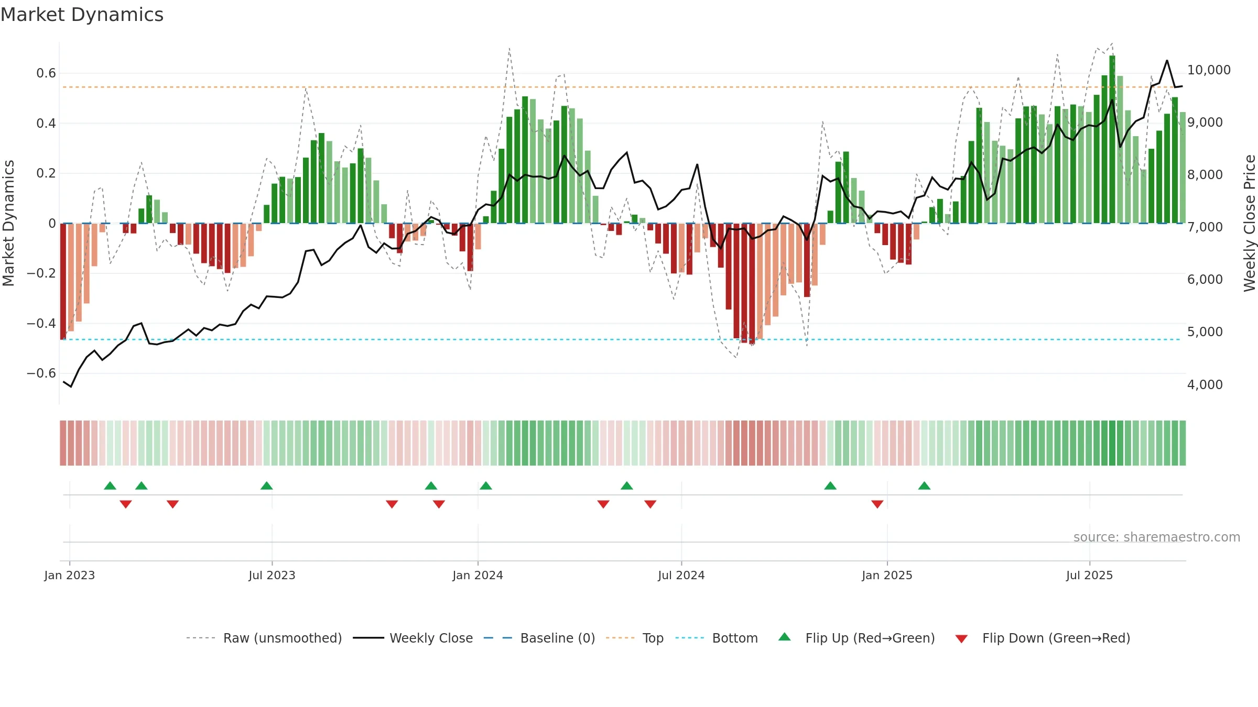Click the 8,000 price axis tick
This screenshot has height=707, width=1258.
point(1205,175)
